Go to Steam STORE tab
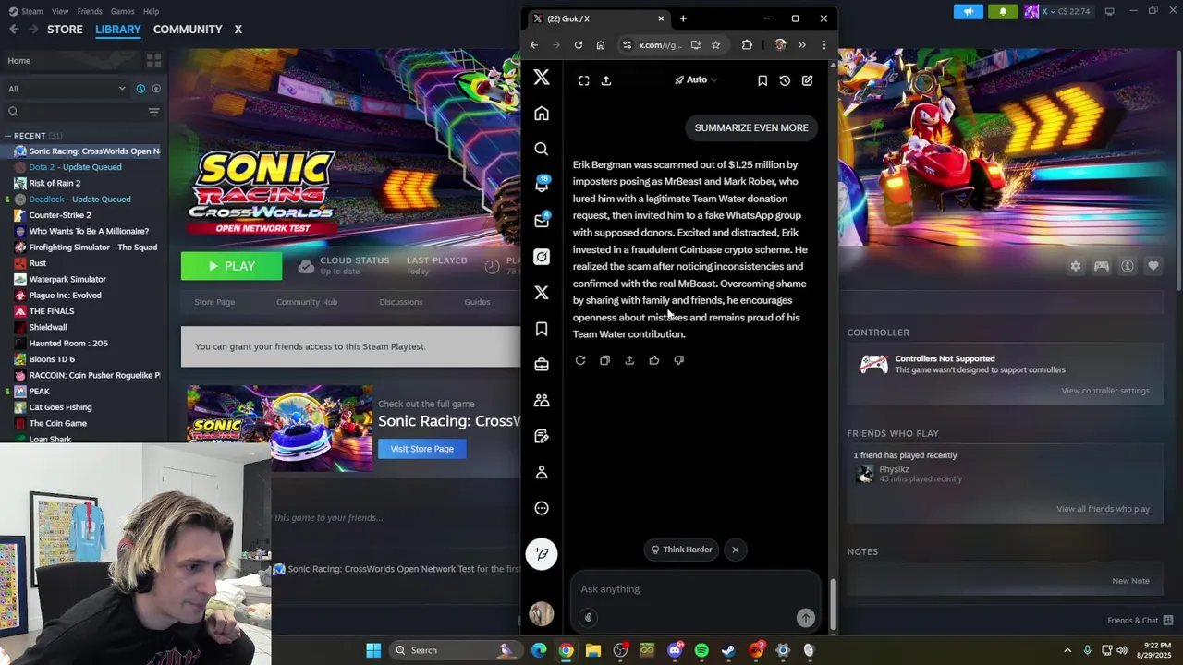 tap(65, 30)
